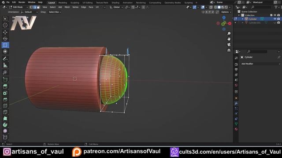Click the blue Z axis gizmo
This screenshot has height=158, width=282.
[x=224, y=18]
